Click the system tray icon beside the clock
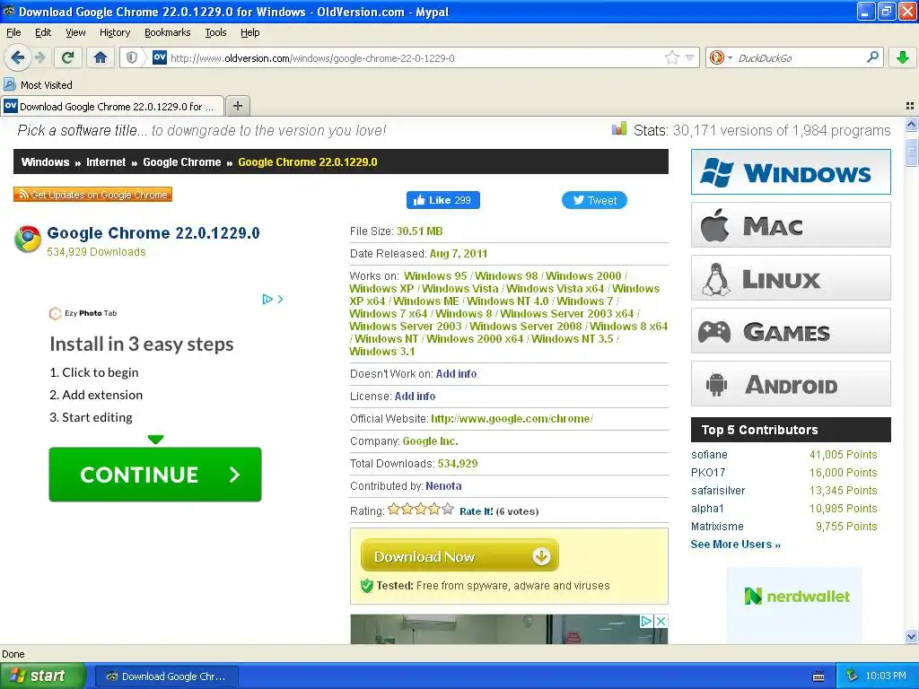 point(853,676)
